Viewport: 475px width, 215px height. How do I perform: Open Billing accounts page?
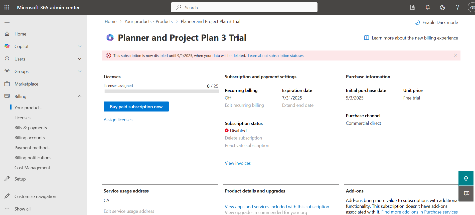[30, 137]
